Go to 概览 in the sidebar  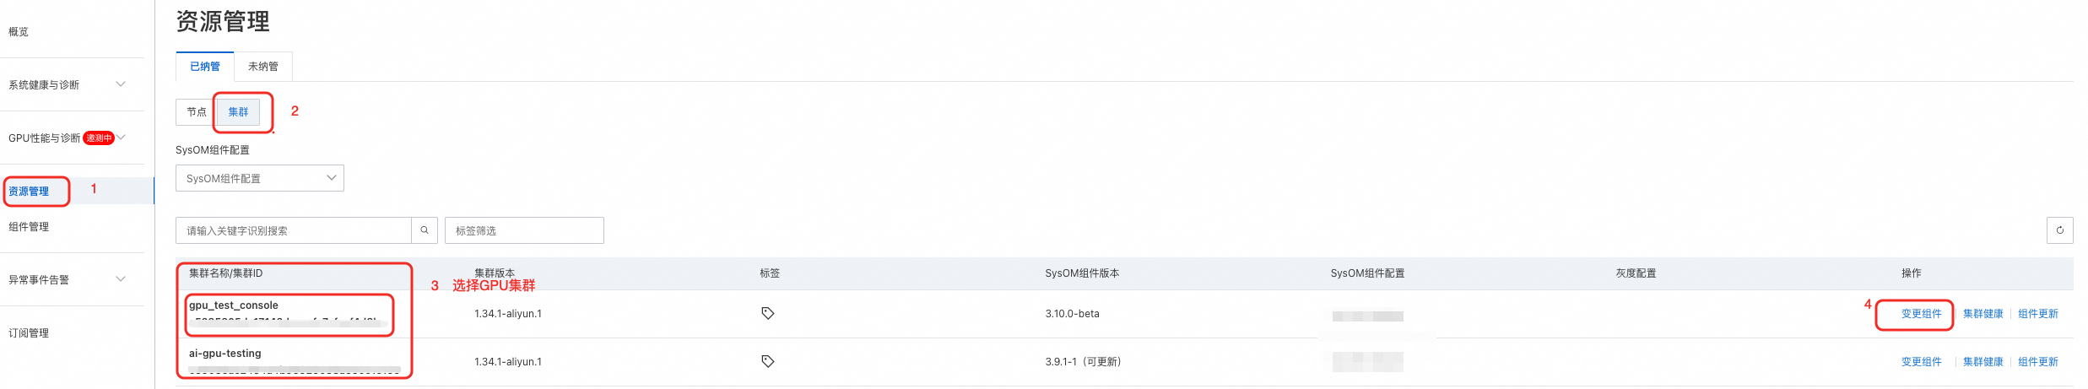point(19,32)
